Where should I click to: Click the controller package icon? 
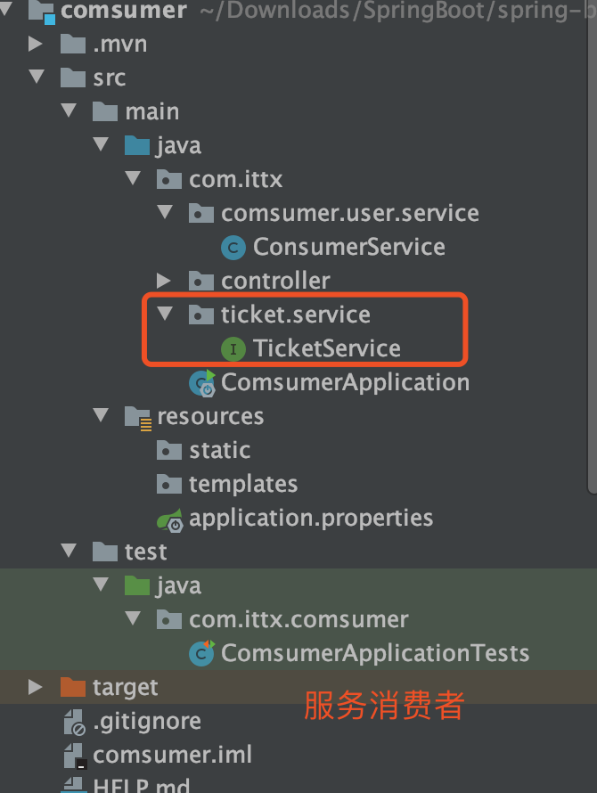click(x=201, y=282)
